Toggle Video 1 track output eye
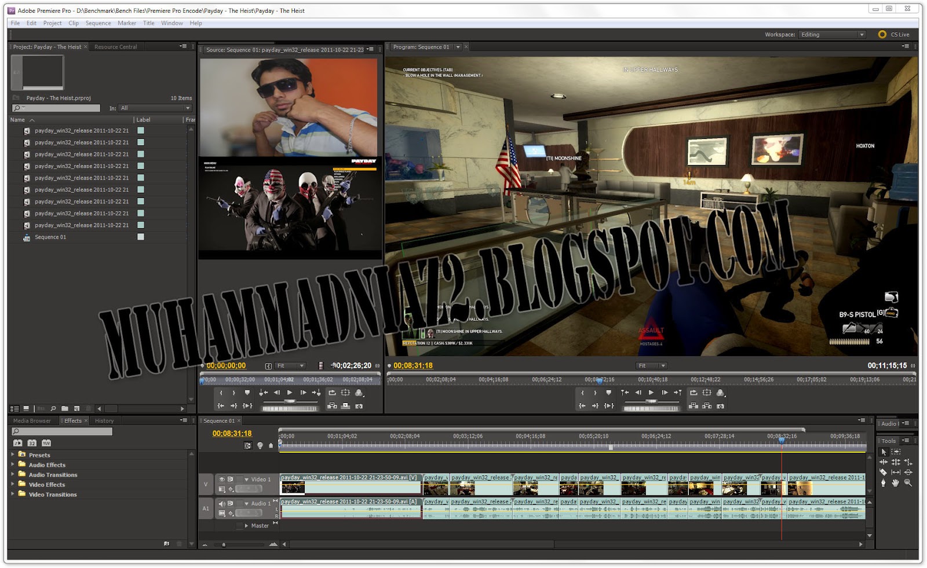Viewport: 927px width, 568px height. pyautogui.click(x=221, y=479)
